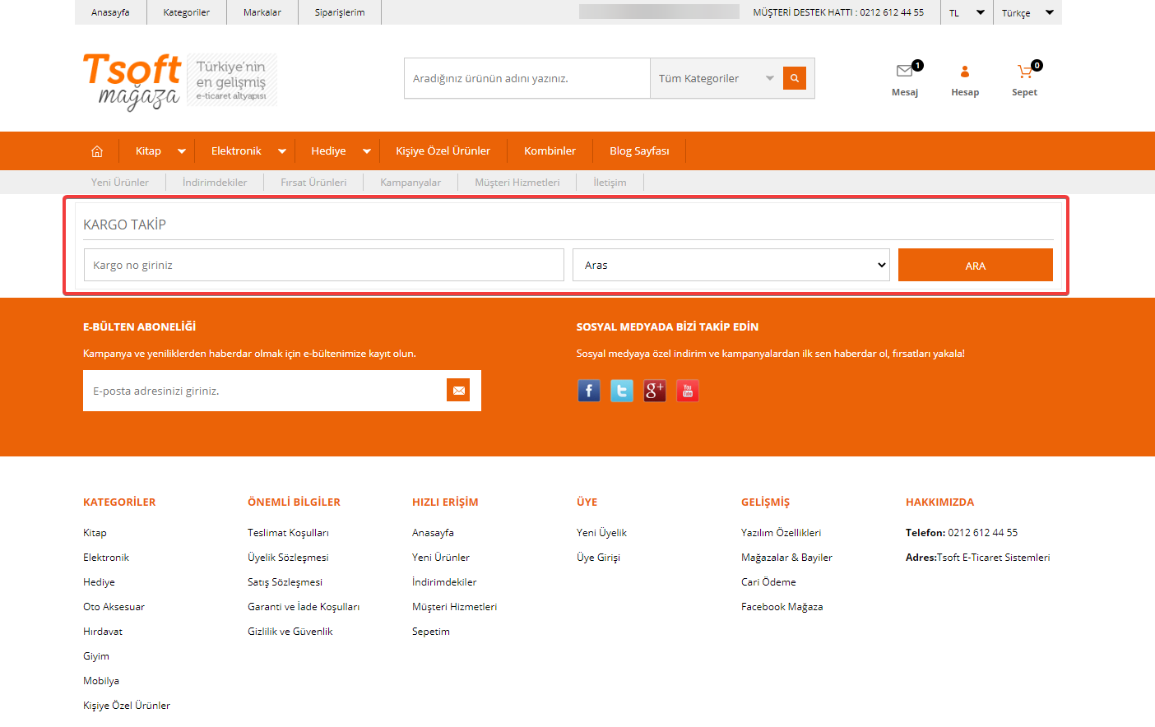Visit the Twitter social icon
This screenshot has height=727, width=1155.
[622, 391]
